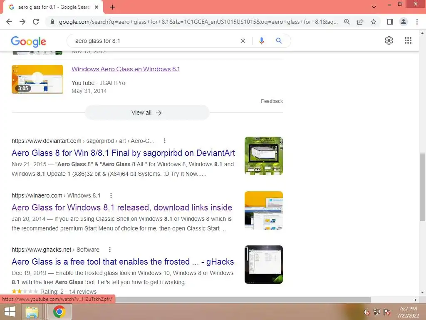The height and width of the screenshot is (320, 426).
Task: Open the Chrome profile avatar
Action: click(x=404, y=22)
